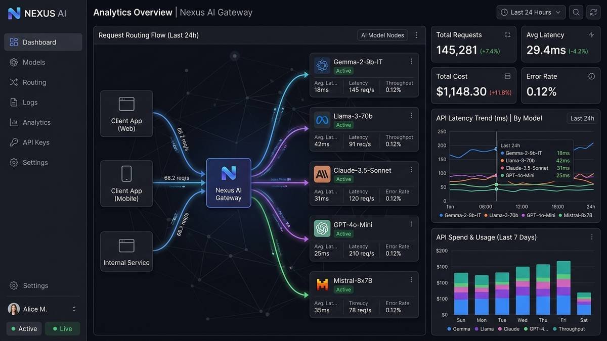Open the Llama-3-70b card menu
Screen dimensions: 607x341
pos(411,115)
